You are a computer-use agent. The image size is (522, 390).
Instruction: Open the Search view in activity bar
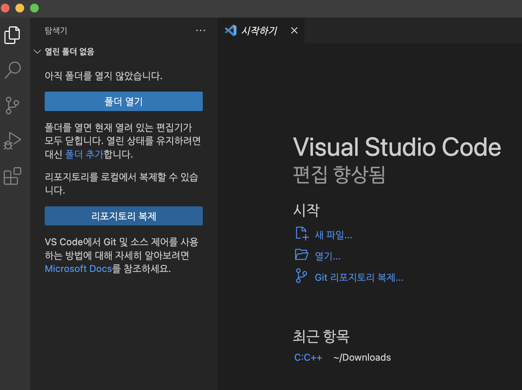pyautogui.click(x=12, y=70)
